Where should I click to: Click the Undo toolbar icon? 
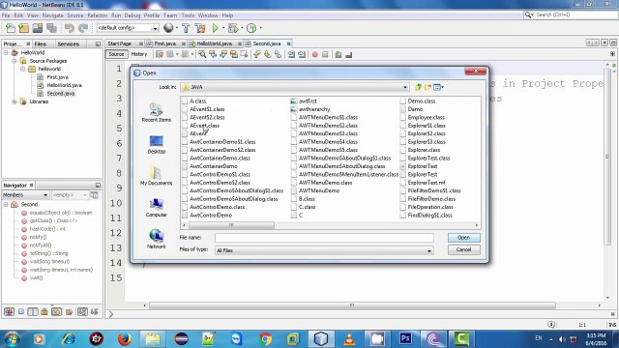coord(70,28)
